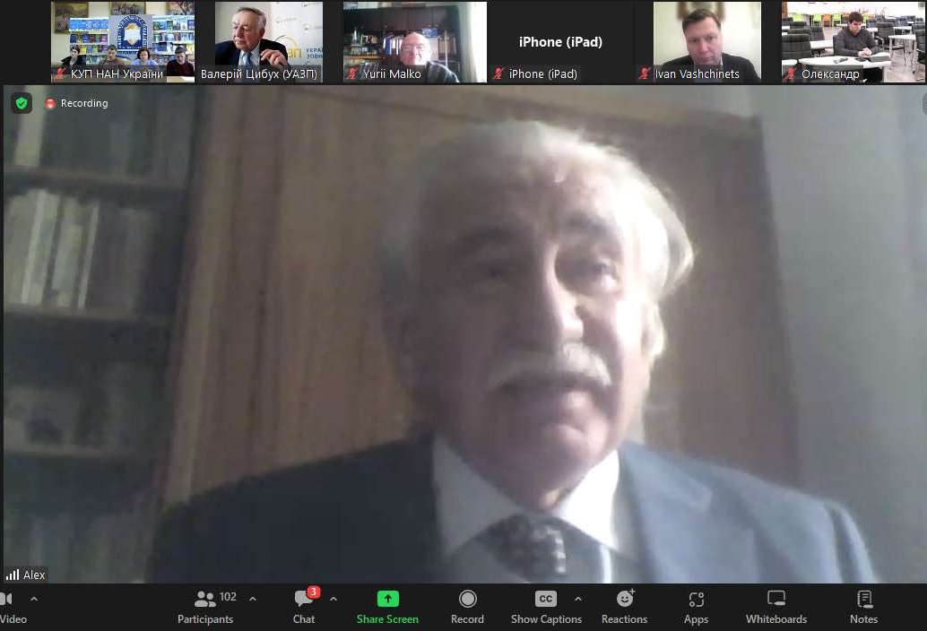
Task: Select the iPhone (iPad) participant tile
Action: click(x=560, y=42)
